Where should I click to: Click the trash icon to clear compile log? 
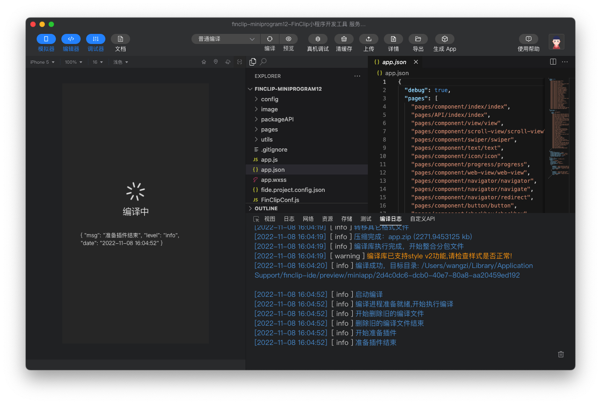pos(561,354)
